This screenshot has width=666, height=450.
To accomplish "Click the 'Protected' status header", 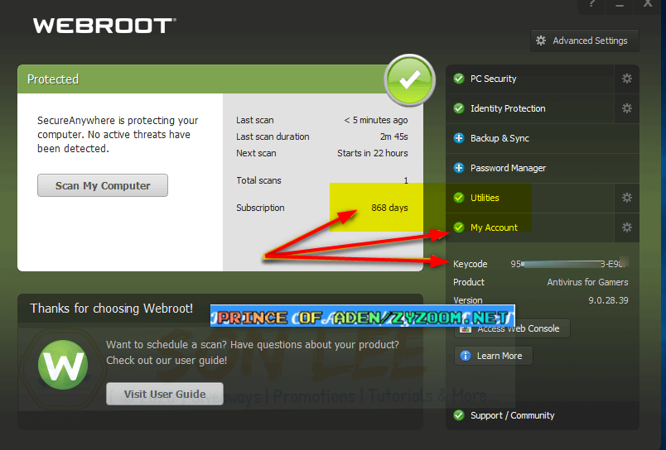I will (53, 79).
